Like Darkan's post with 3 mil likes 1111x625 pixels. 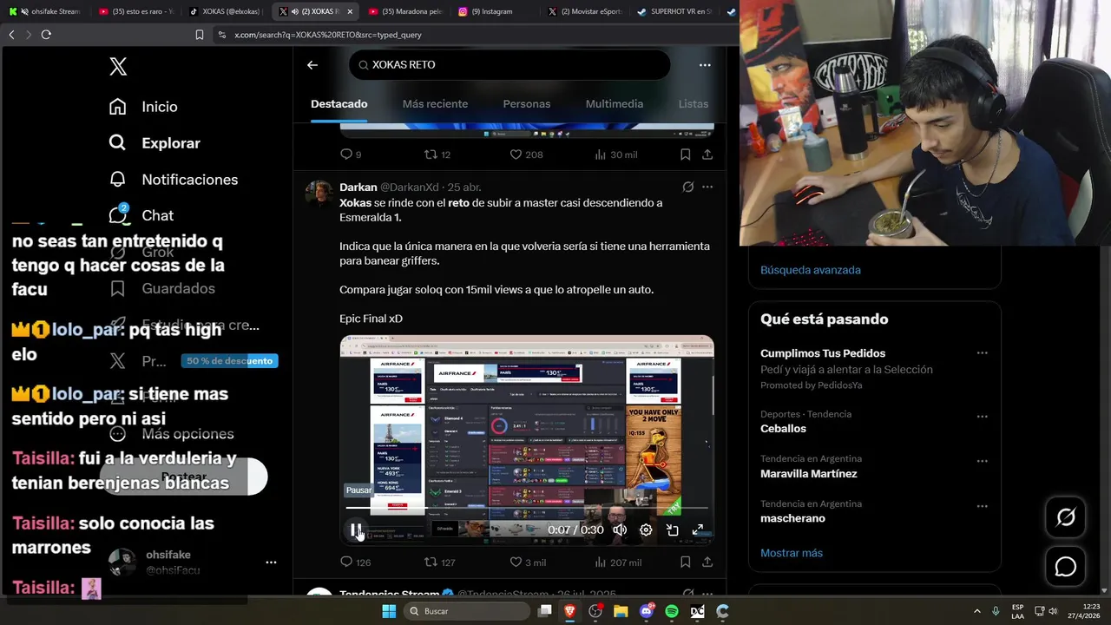click(x=527, y=562)
